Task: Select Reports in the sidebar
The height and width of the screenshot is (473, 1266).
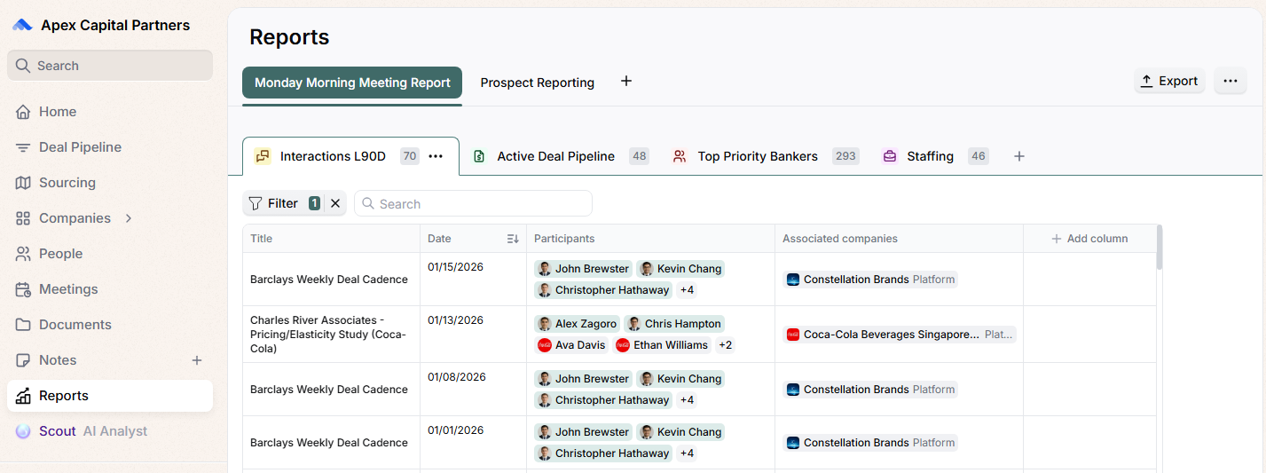Action: (110, 396)
